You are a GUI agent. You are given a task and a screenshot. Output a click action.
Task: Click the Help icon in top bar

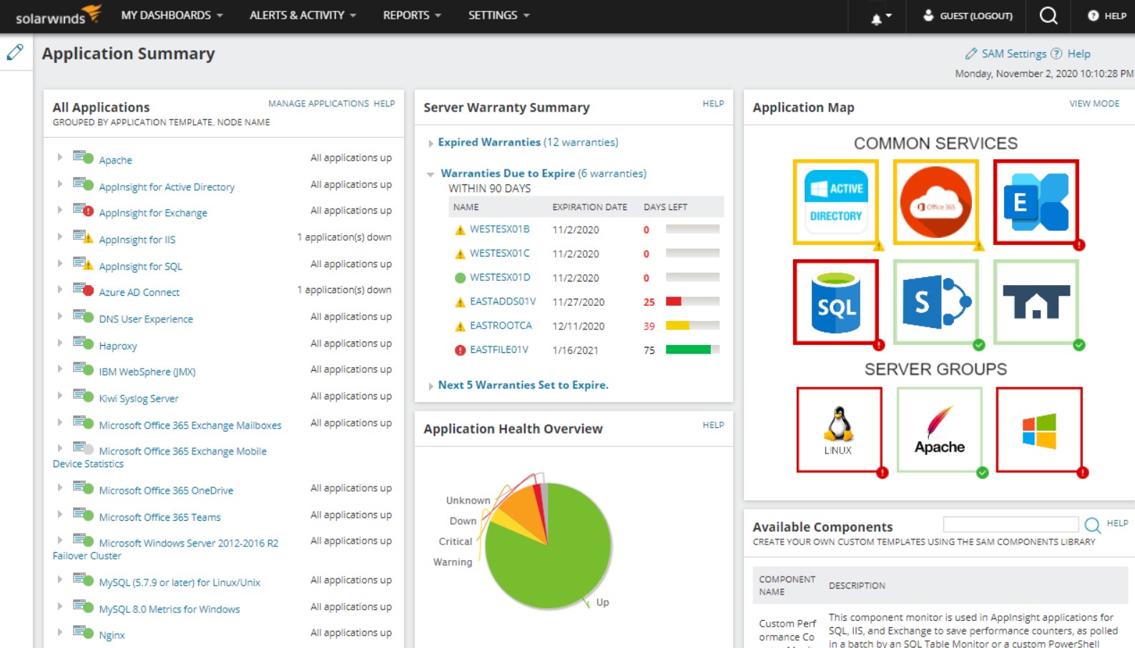[1093, 16]
